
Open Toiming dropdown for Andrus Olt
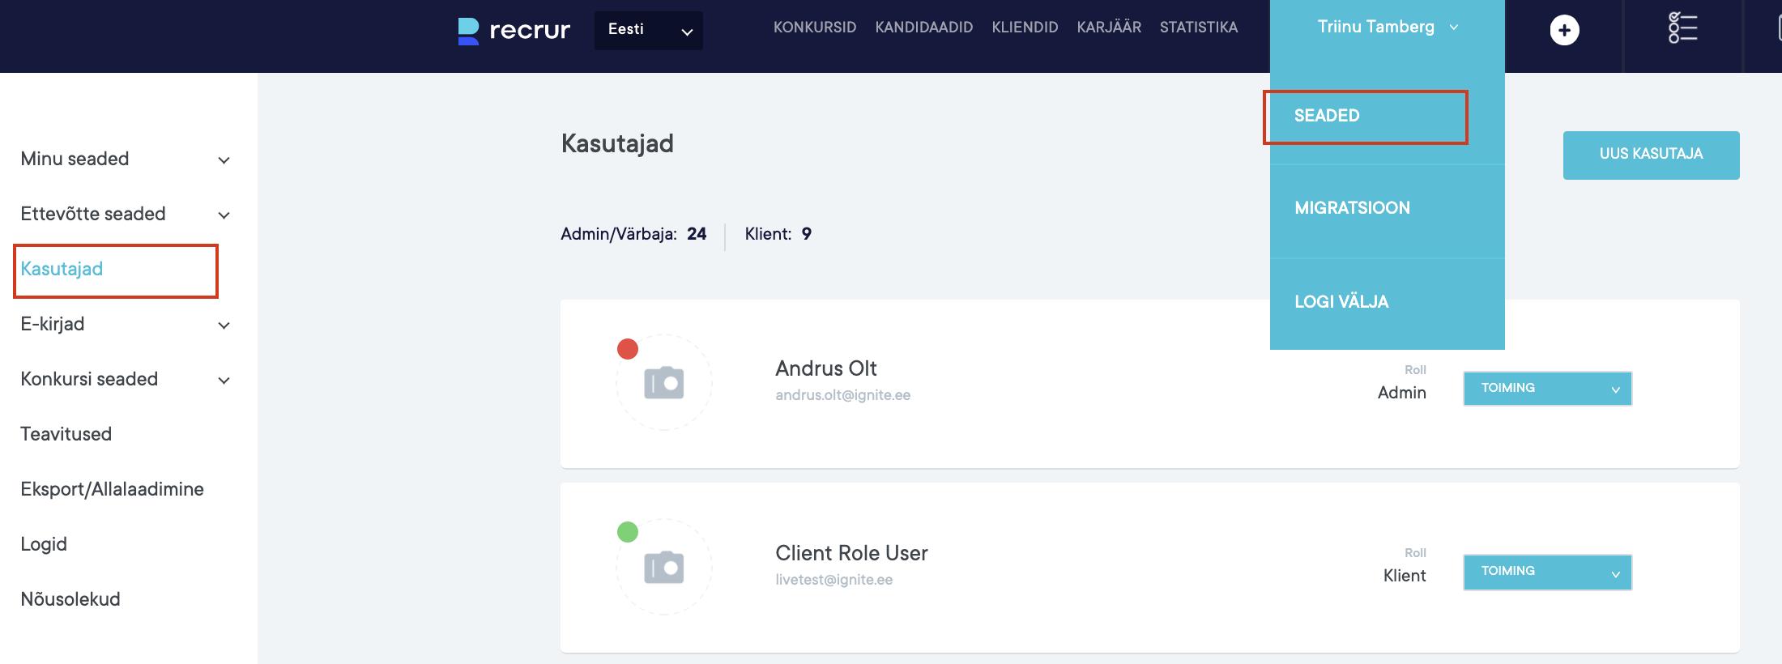[x=1547, y=389]
